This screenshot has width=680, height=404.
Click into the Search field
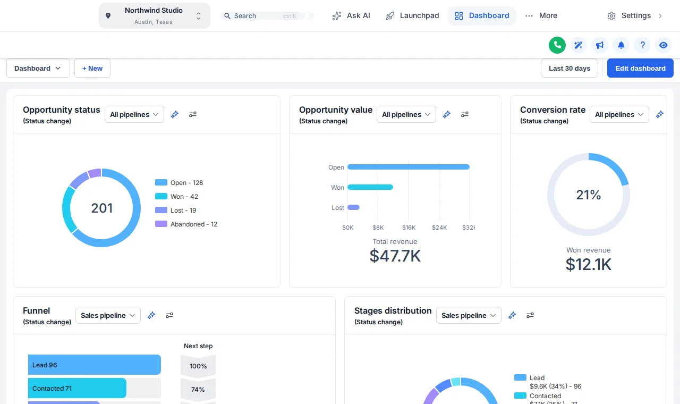267,16
